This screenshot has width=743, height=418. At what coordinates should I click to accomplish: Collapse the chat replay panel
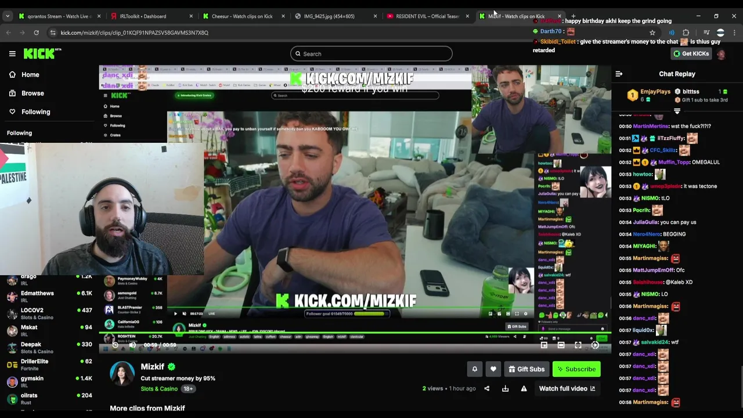pyautogui.click(x=619, y=74)
